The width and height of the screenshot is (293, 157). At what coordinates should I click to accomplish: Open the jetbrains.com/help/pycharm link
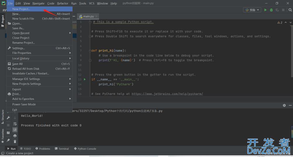167,94
